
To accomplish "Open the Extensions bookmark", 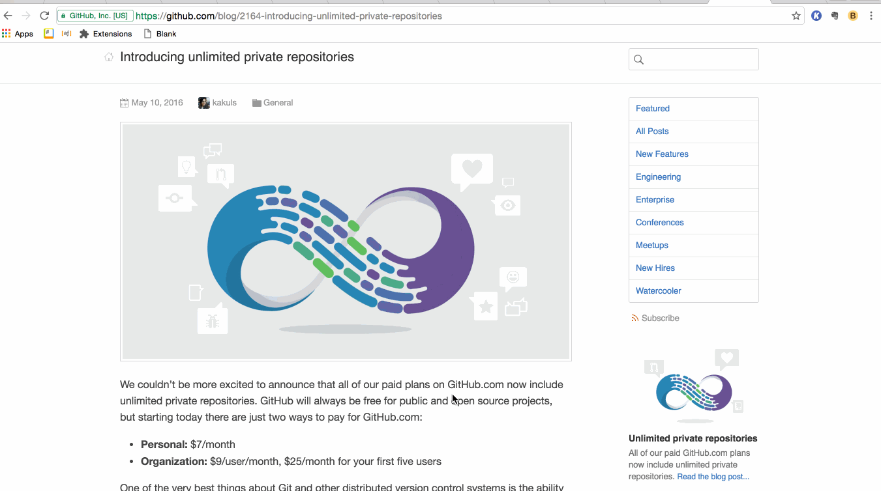I will [106, 34].
